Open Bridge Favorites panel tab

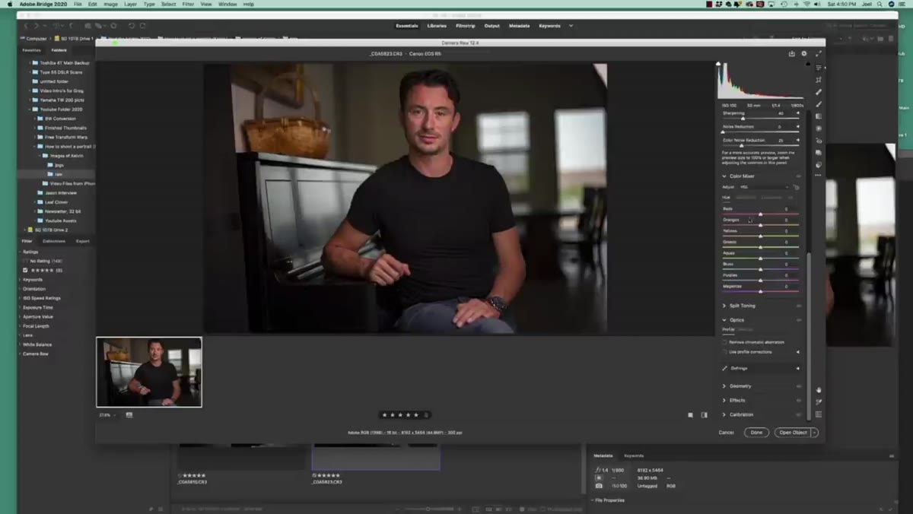pyautogui.click(x=31, y=50)
